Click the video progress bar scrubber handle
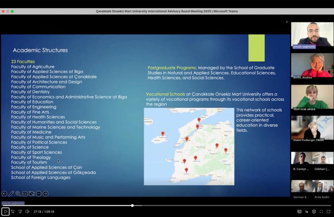334x217 pixels. [x=132, y=206]
